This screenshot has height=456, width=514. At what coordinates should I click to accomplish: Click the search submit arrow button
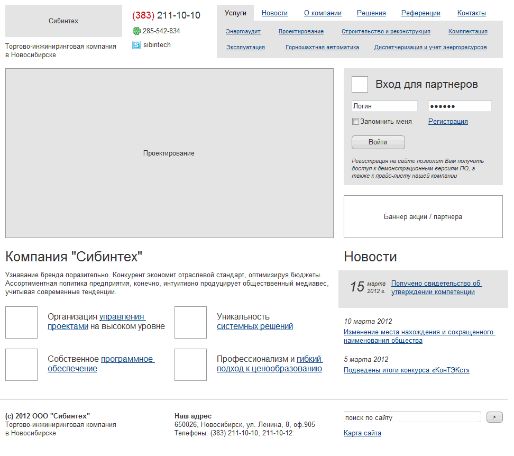click(494, 417)
